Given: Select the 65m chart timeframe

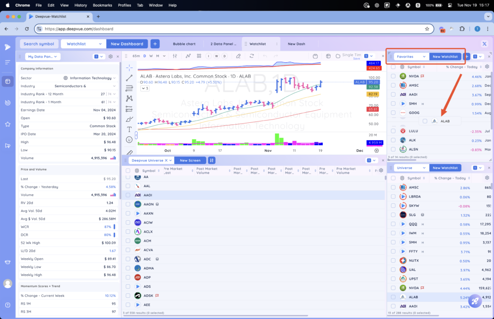Looking at the screenshot, I should [x=136, y=56].
